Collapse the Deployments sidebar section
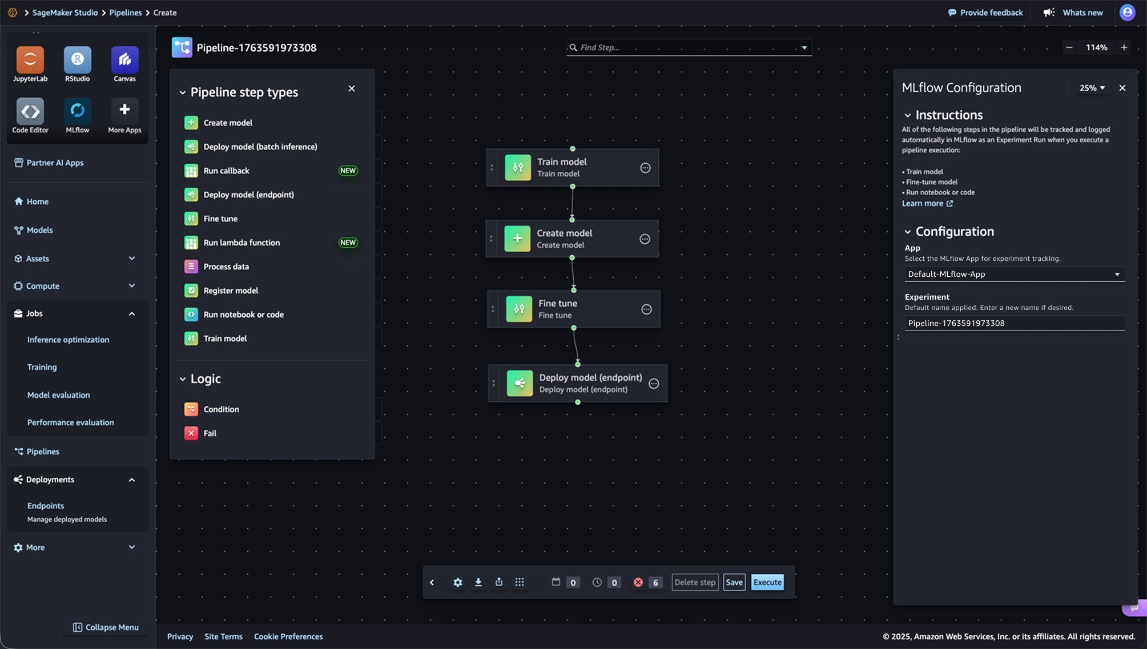This screenshot has height=649, width=1147. (132, 479)
